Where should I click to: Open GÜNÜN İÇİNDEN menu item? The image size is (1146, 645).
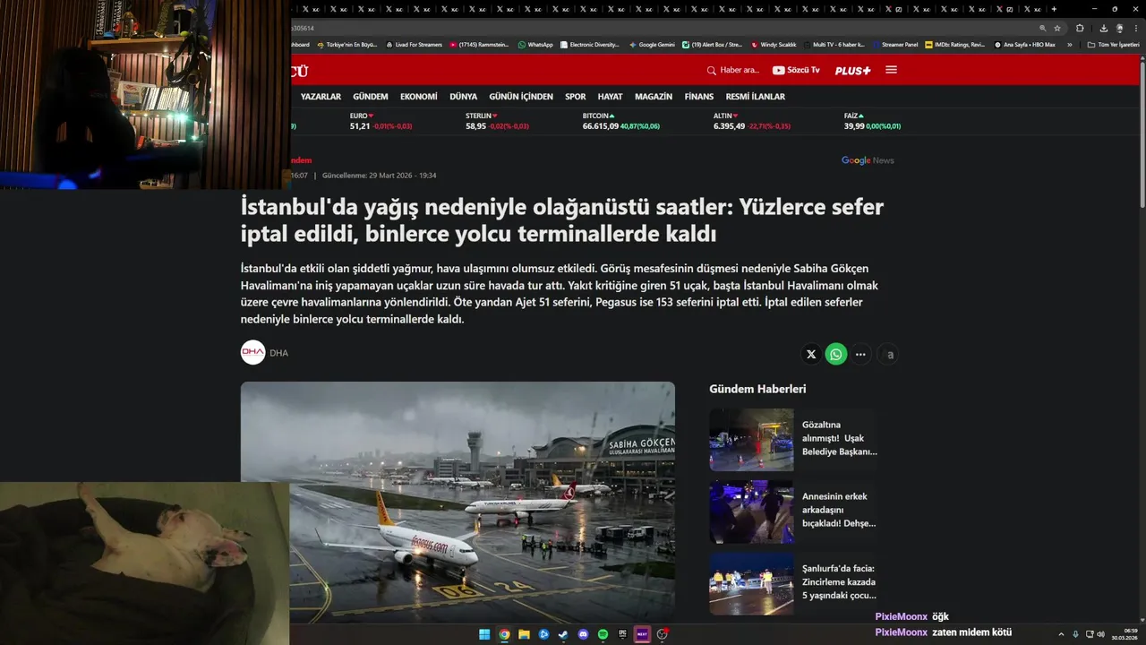[521, 97]
